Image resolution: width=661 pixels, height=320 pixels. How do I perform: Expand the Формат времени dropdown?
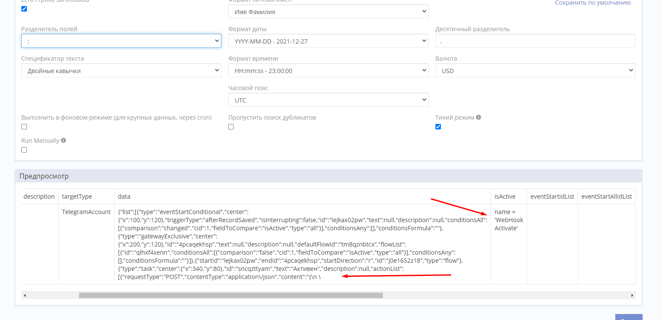(328, 70)
